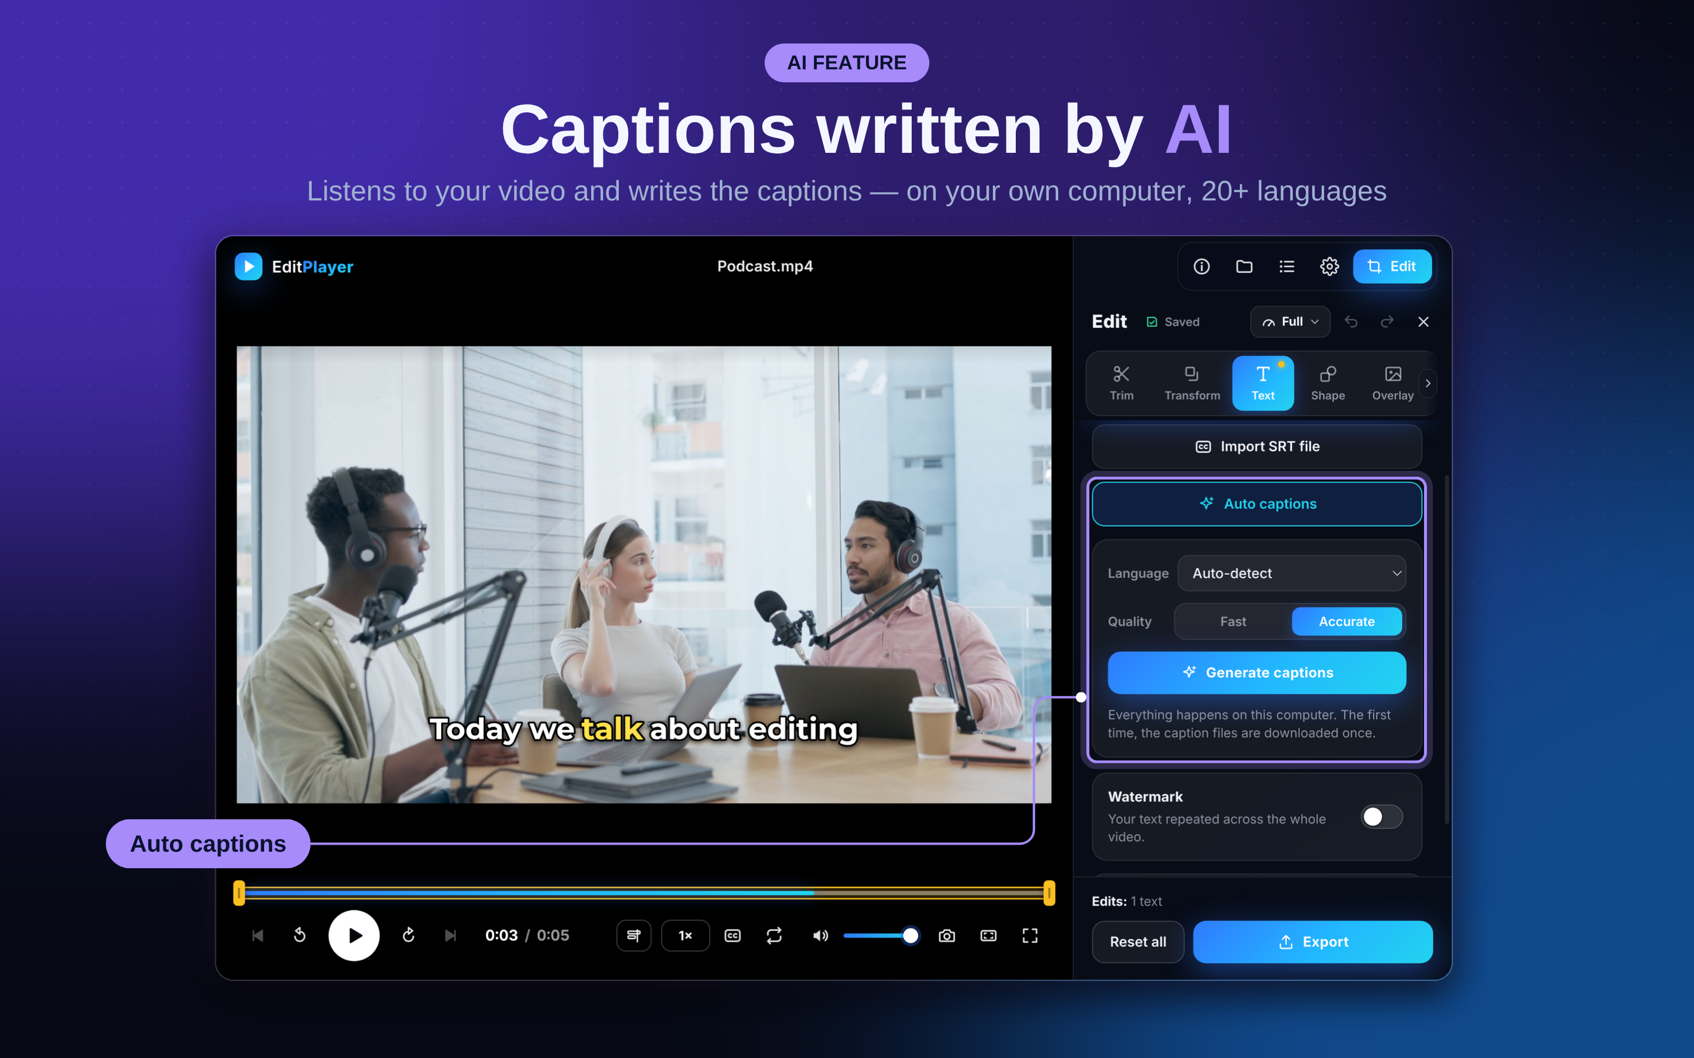Image resolution: width=1694 pixels, height=1058 pixels.
Task: Open the file info icon
Action: click(1201, 267)
